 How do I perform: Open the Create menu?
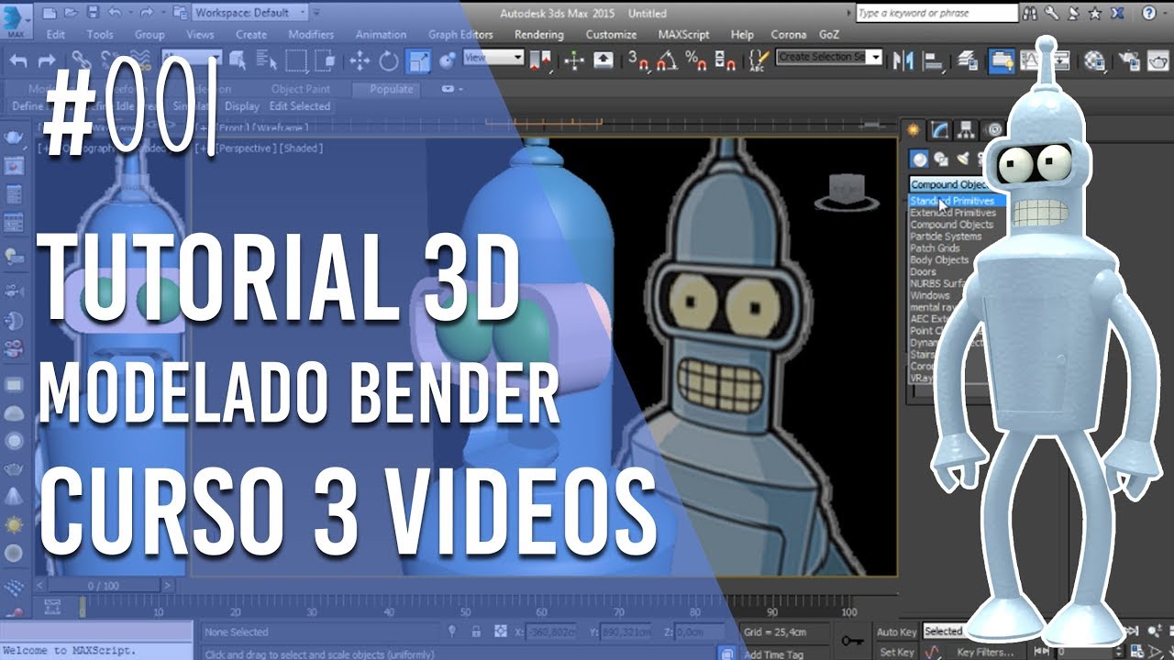click(x=251, y=35)
